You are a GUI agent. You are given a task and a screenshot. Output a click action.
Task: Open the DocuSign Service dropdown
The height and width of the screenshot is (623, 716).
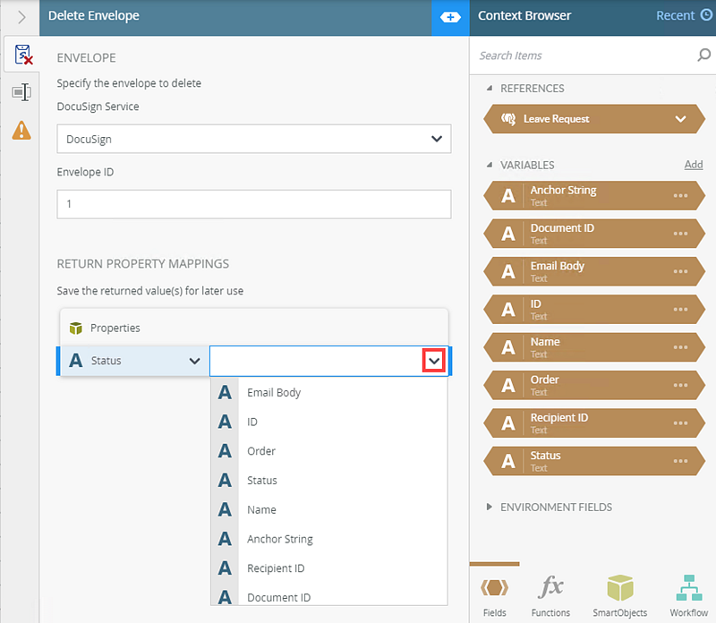click(x=436, y=139)
